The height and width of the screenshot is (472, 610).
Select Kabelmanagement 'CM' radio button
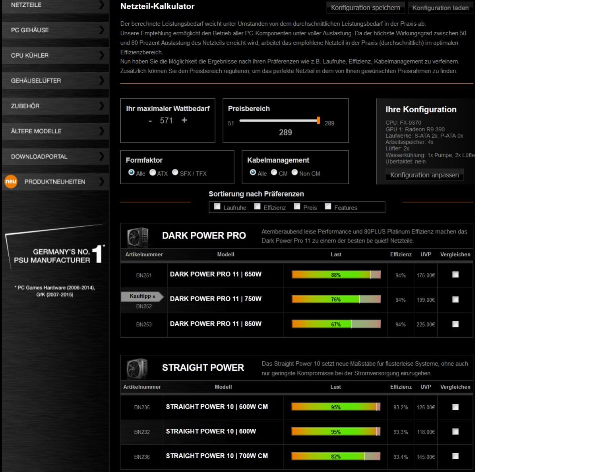click(x=274, y=172)
